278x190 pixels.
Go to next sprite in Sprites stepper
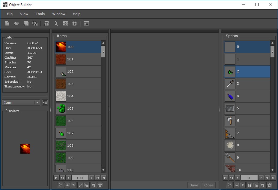click(261, 178)
